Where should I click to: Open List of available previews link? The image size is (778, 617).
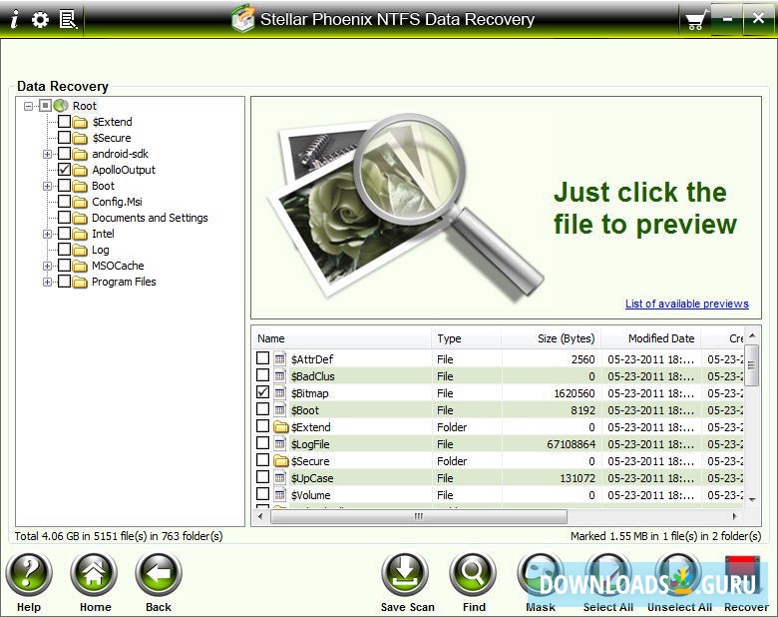point(686,304)
